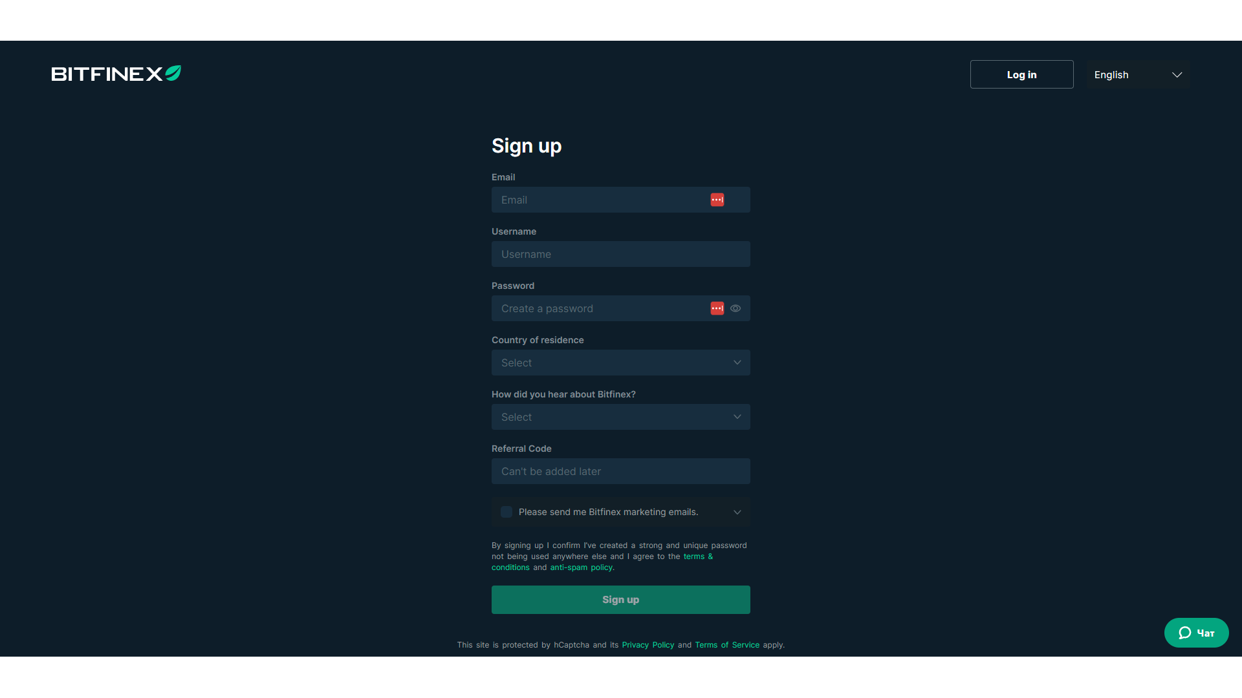Expand the marketing emails preferences section
1242x698 pixels.
click(x=737, y=513)
